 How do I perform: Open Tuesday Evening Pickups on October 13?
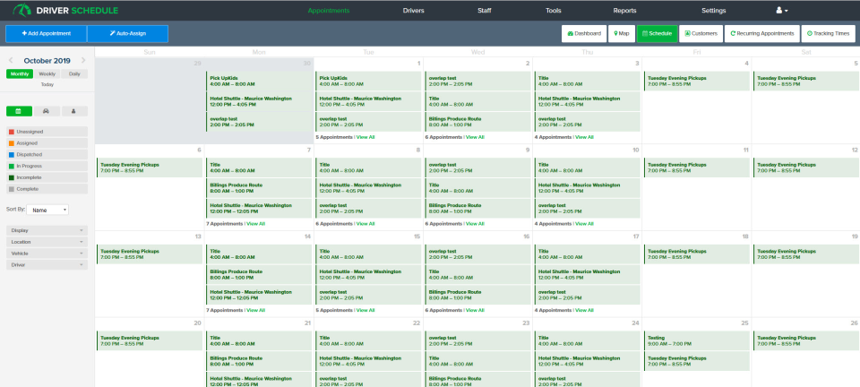pos(150,254)
